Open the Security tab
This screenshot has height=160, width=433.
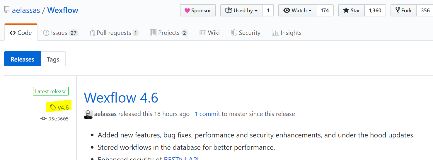click(x=246, y=33)
